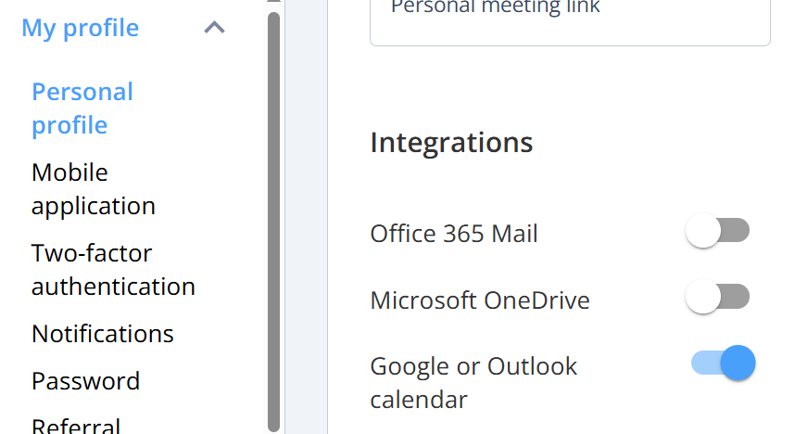Viewport: 795px width, 434px height.
Task: Click the Office 365 Mail label
Action: pos(454,234)
